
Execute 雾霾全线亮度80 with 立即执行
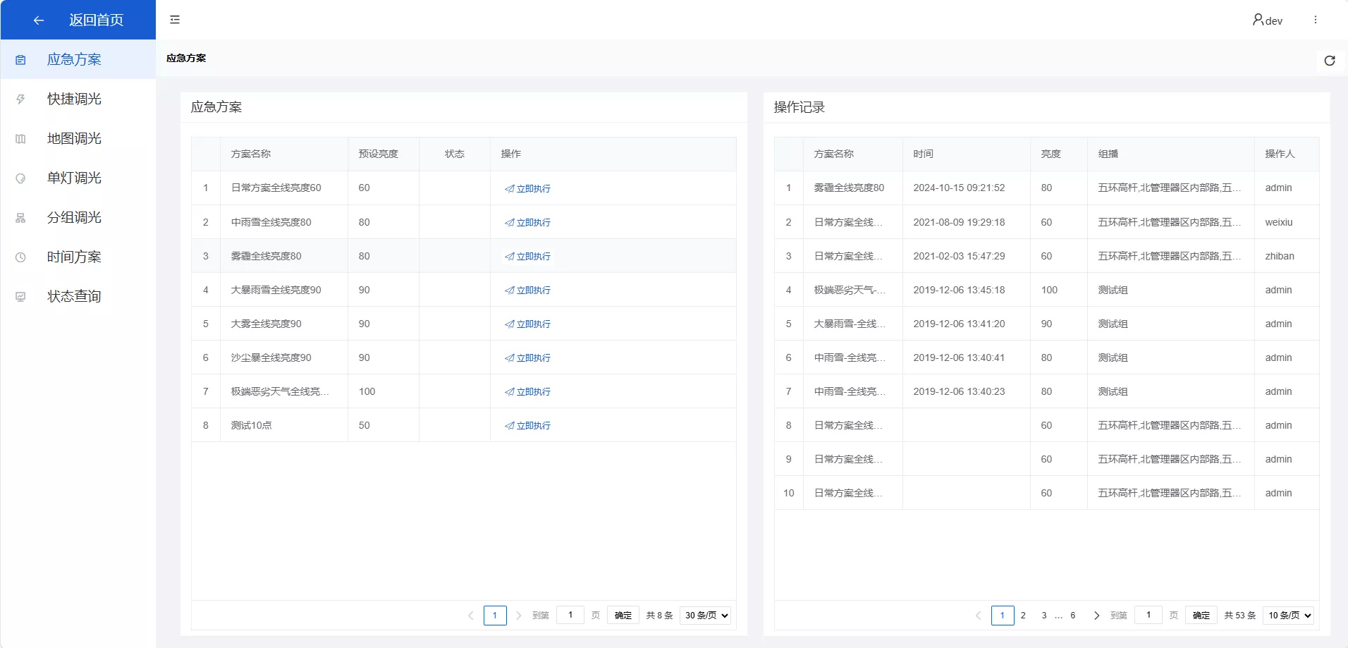pyautogui.click(x=527, y=256)
